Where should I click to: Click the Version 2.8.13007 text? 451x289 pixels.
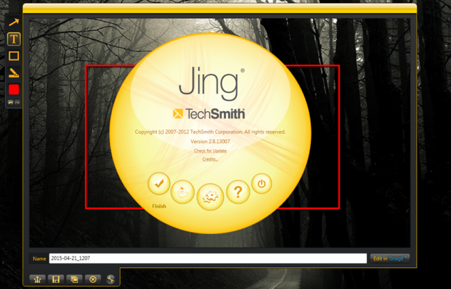(x=210, y=141)
